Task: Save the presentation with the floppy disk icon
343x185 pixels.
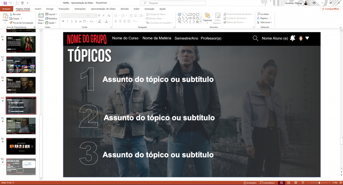Action: pos(5,3)
